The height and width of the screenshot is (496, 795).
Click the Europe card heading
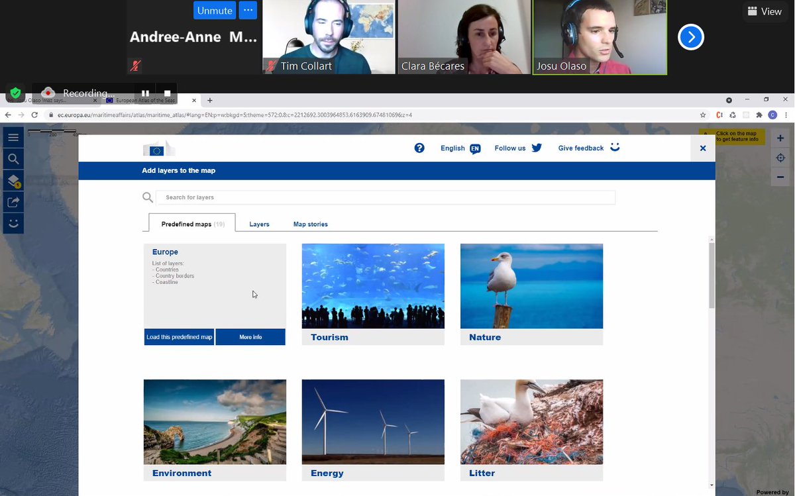pos(165,252)
